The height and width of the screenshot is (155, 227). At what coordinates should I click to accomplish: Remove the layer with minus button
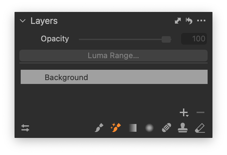tap(200, 112)
